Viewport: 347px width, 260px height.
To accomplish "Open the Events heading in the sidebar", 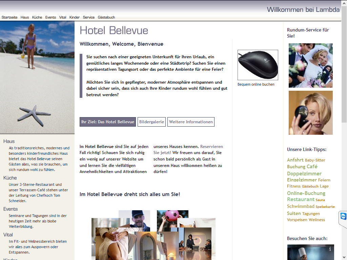I will coord(11,209).
